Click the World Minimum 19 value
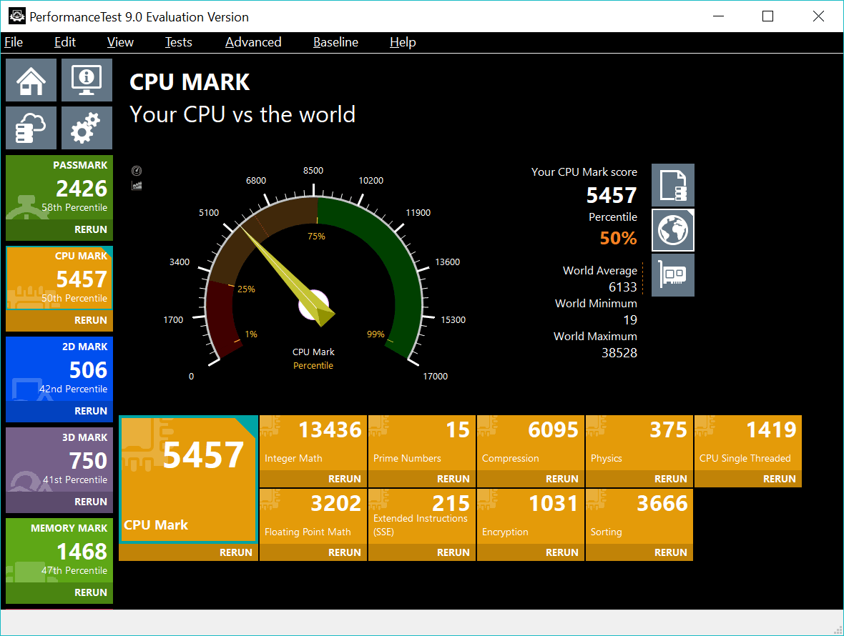Image resolution: width=844 pixels, height=636 pixels. pyautogui.click(x=630, y=320)
